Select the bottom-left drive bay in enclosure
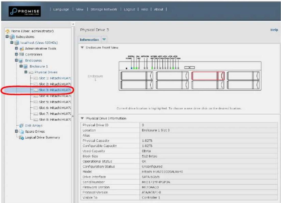Viewport: 281px width, 203px height. (137, 85)
